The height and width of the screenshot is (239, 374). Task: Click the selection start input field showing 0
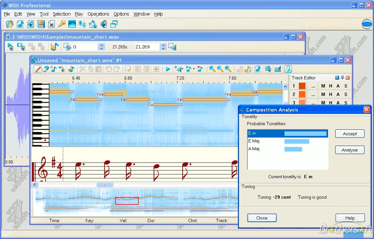[x=85, y=47]
